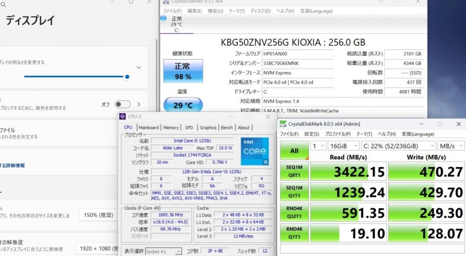The width and height of the screenshot is (466, 256).
Task: Switch to the Mainboard tab in CPU-Z
Action: pos(149,128)
